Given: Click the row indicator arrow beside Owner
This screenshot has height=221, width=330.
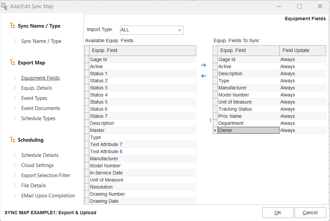Looking at the screenshot, I should (215, 131).
